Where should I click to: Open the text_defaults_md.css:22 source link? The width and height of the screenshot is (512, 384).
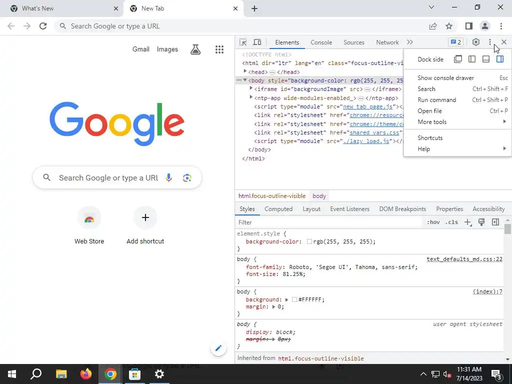tap(464, 259)
